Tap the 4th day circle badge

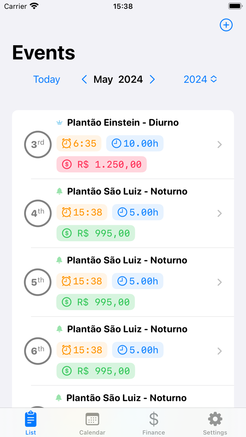pos(38,213)
